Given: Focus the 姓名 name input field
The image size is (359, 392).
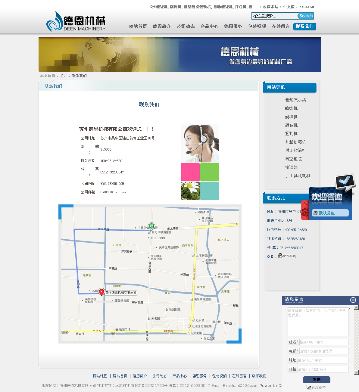Looking at the screenshot, I should (323, 342).
